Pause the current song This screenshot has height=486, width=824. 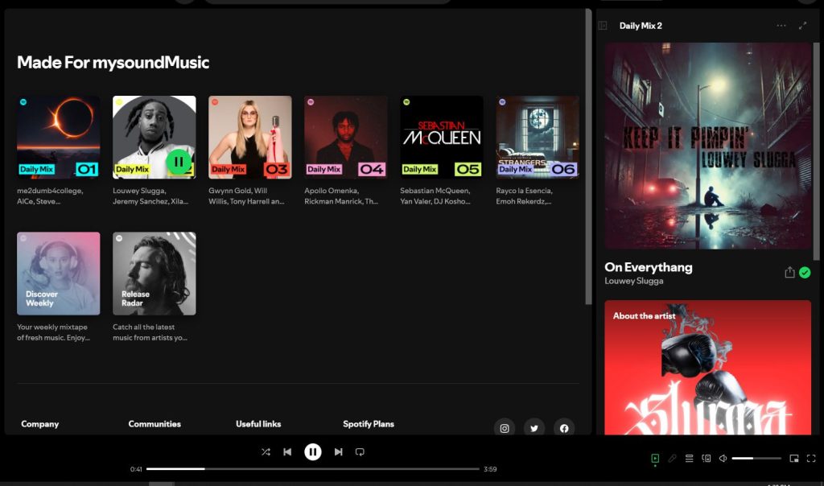pyautogui.click(x=313, y=452)
